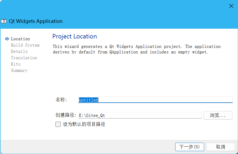Open folder chooser with 浏览... button
The image size is (238, 154).
coord(218,115)
